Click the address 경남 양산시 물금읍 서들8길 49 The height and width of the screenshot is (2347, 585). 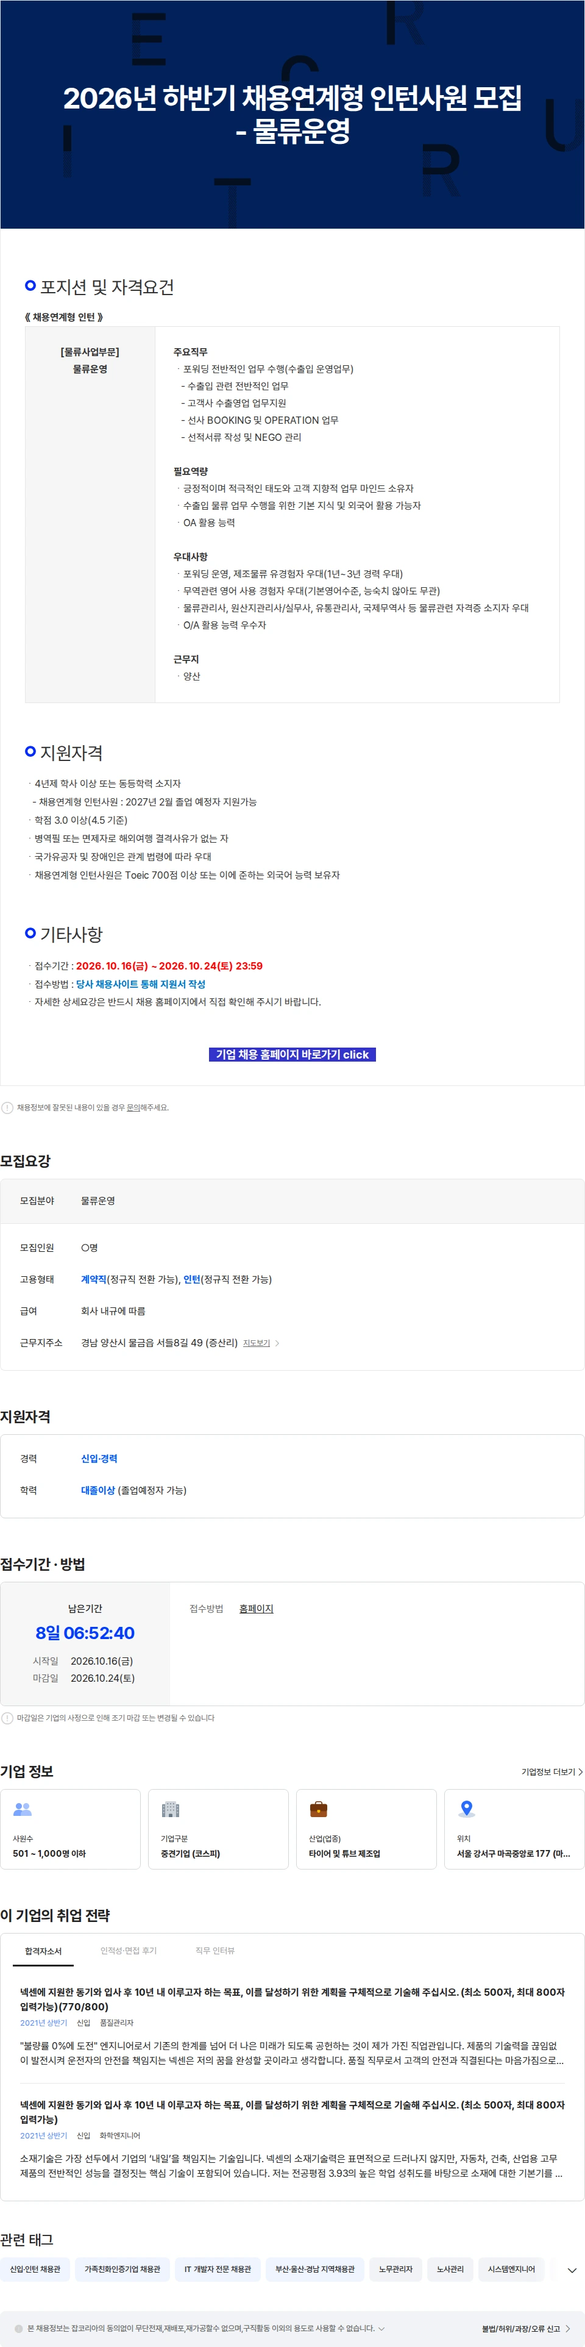[160, 1343]
